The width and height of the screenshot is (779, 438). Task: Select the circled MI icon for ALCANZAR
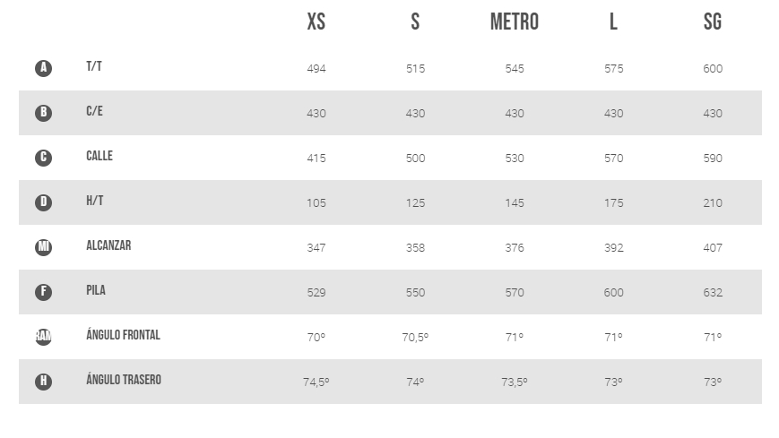(x=43, y=247)
